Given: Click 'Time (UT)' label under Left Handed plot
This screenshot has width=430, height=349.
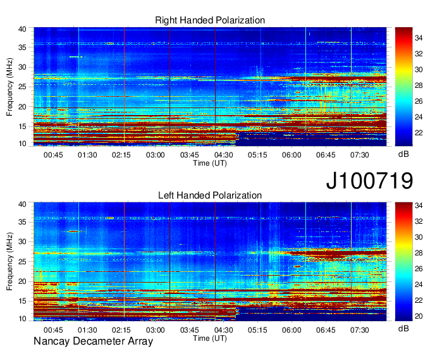Looking at the screenshot, I should (x=210, y=338).
